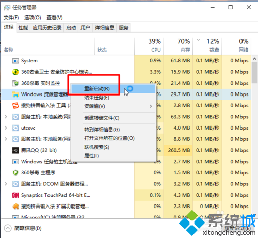Click the 服务主机: 本地系统 gear icon
Screen dimensions: 258x238
[x=15, y=117]
